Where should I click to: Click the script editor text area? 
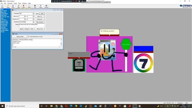click(x=37, y=43)
